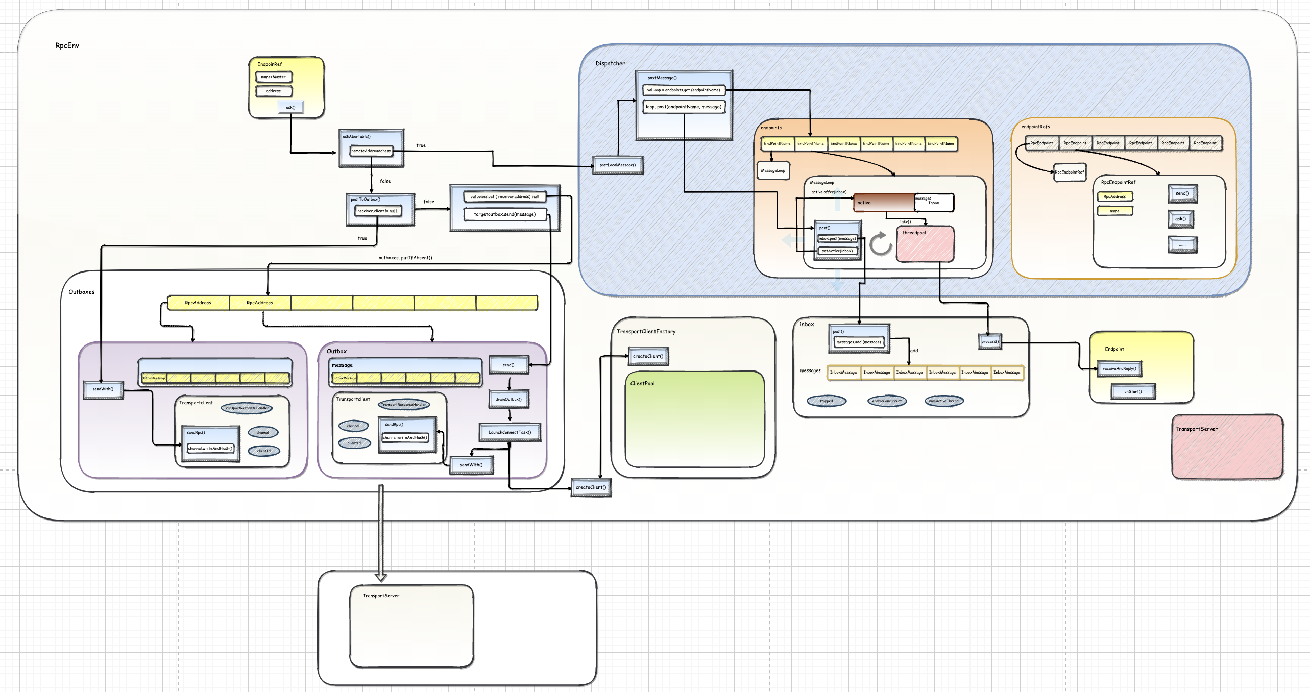Select the drainOutbox() node
This screenshot has width=1310, height=692.
[x=508, y=400]
